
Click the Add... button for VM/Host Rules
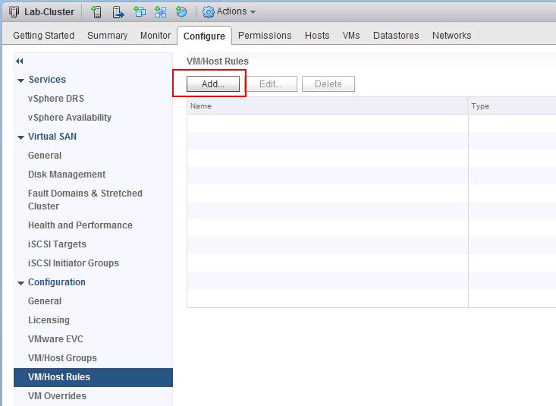(213, 84)
